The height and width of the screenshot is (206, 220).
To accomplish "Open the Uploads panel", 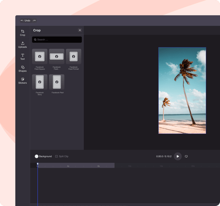I will tap(22, 45).
